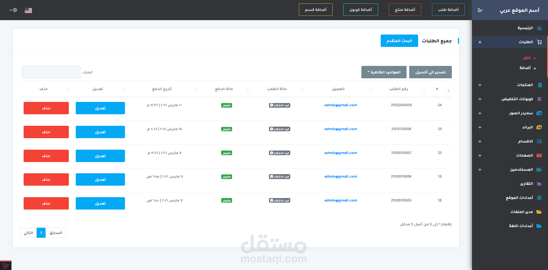Image resolution: width=548 pixels, height=270 pixels.
Task: Click the أضافة كوبون button
Action: [361, 10]
